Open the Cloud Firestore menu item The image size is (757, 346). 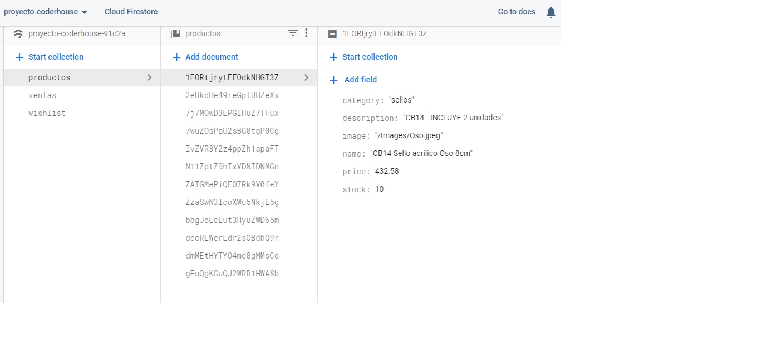coord(130,12)
